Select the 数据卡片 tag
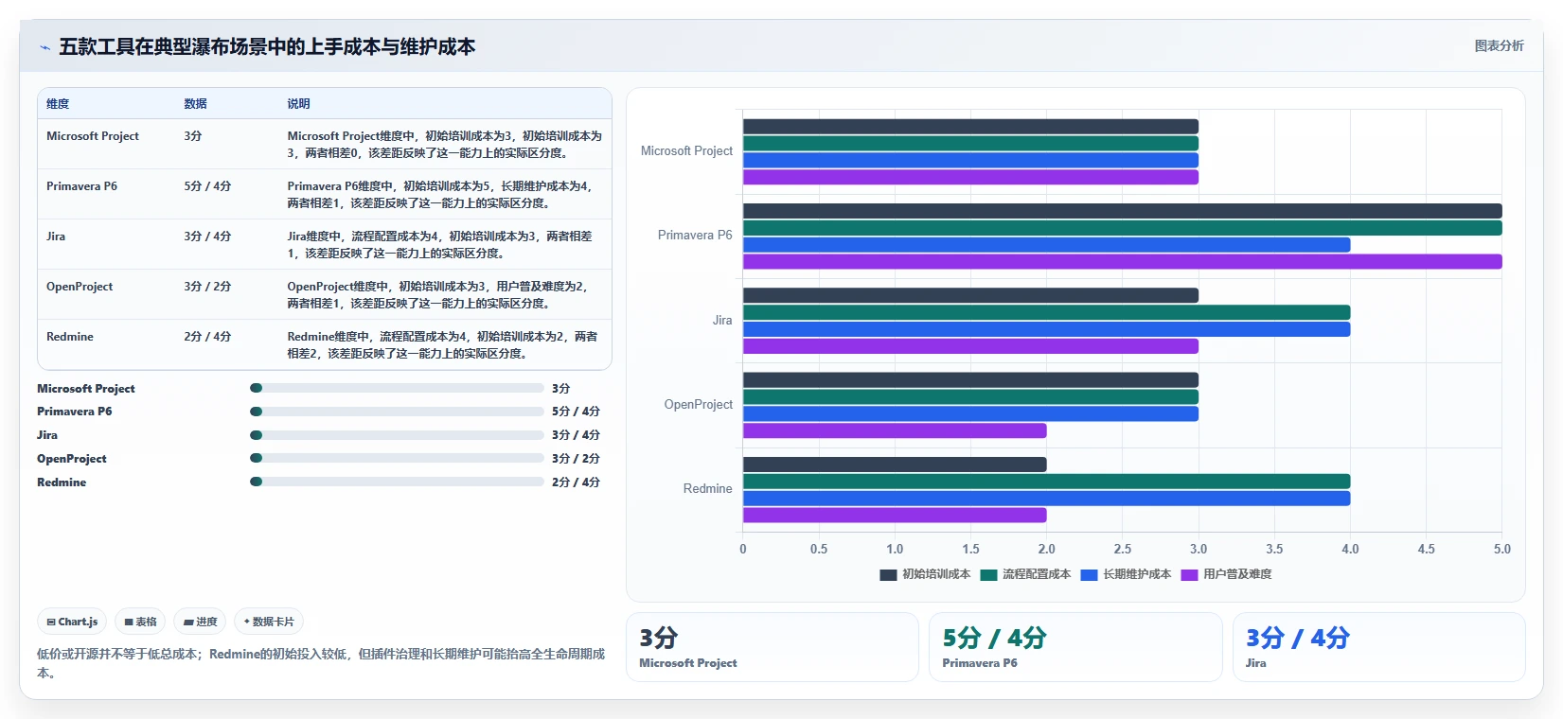Image resolution: width=1563 pixels, height=719 pixels. pos(269,622)
